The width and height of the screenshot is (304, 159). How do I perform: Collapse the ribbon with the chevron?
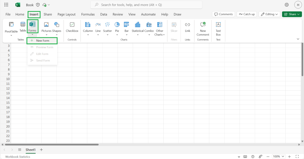tap(298, 39)
